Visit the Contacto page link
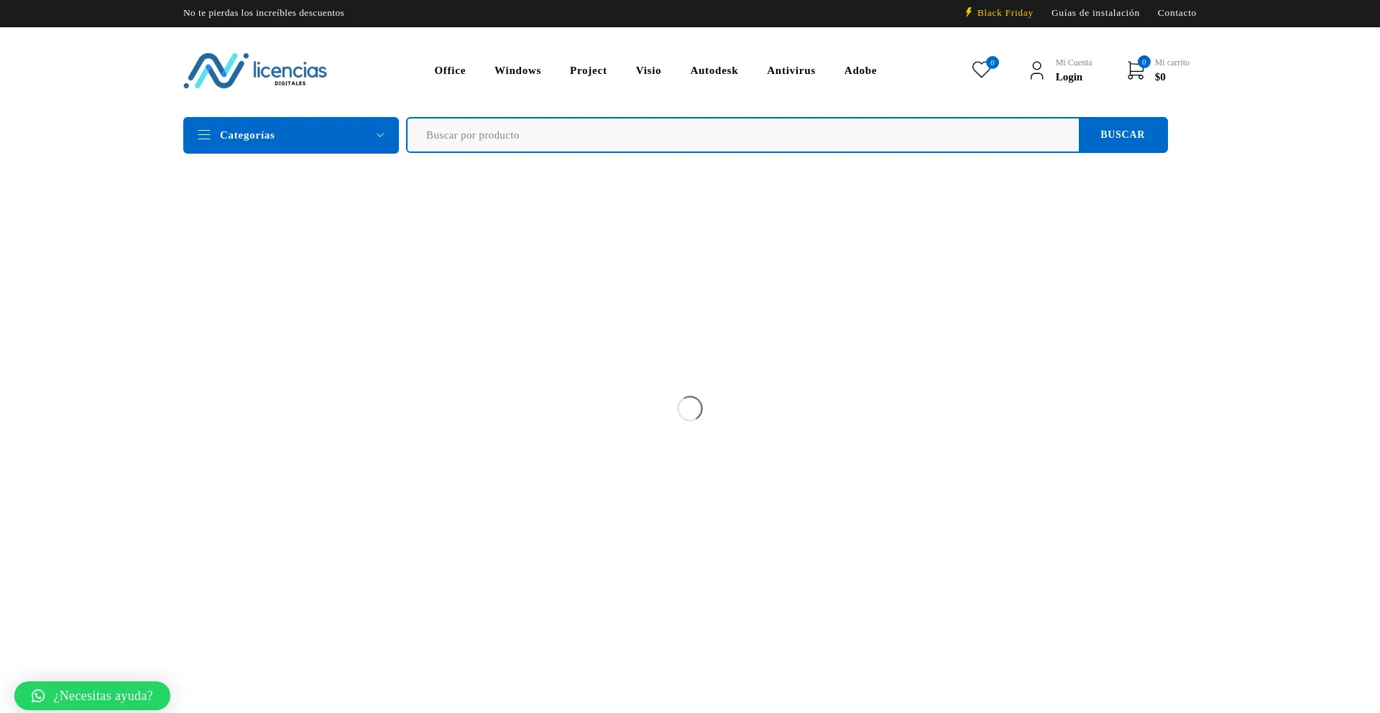 pos(1177,13)
